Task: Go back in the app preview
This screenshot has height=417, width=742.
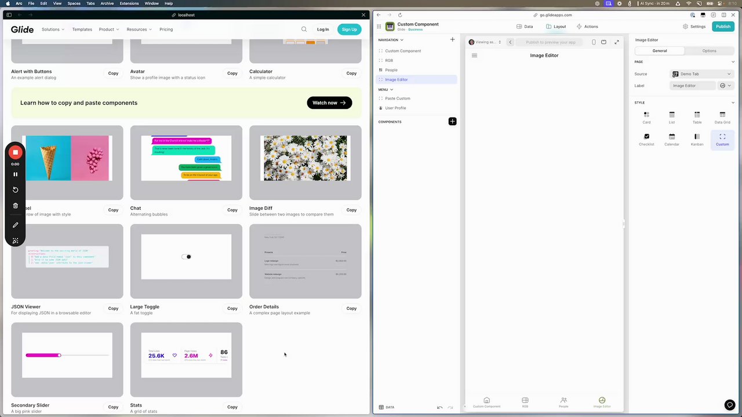Action: coord(510,42)
